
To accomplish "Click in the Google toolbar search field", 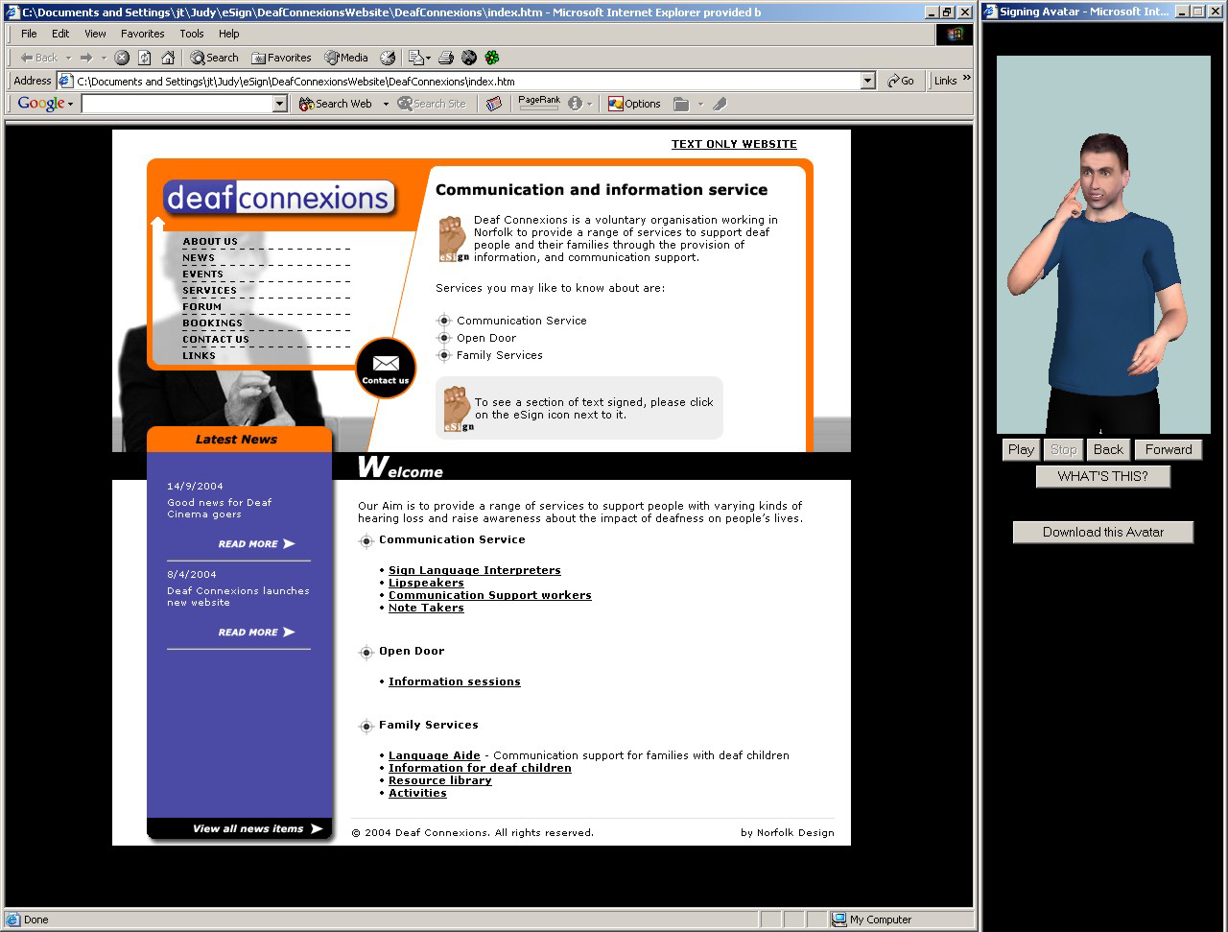I will 177,104.
